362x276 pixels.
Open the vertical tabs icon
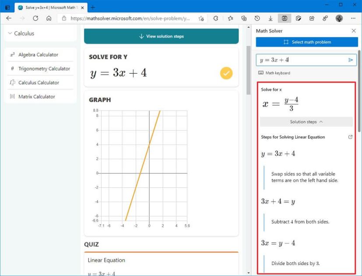(x=7, y=7)
